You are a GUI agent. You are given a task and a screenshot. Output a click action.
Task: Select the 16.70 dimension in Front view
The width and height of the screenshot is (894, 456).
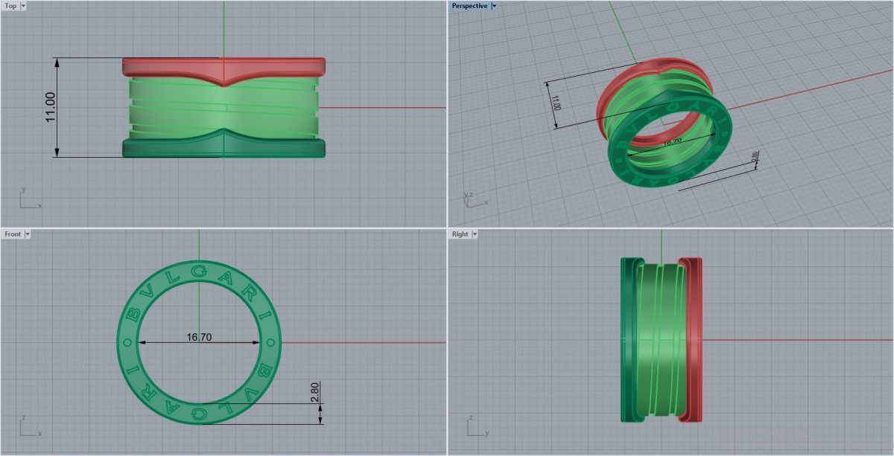pyautogui.click(x=199, y=337)
